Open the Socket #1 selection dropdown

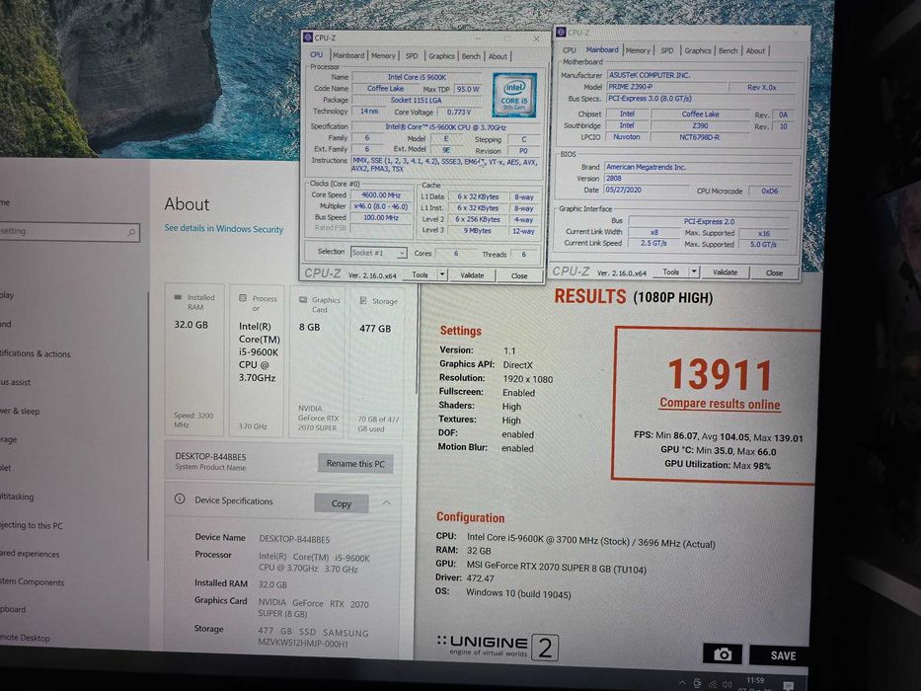(x=402, y=254)
